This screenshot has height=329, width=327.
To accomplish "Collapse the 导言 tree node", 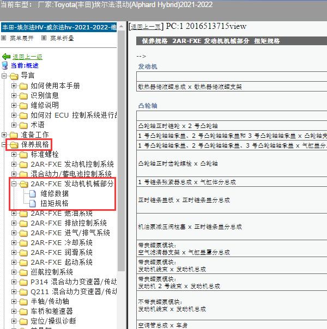I will pos(4,76).
